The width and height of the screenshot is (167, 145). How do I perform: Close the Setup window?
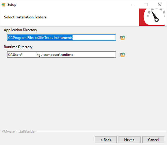click(x=160, y=5)
